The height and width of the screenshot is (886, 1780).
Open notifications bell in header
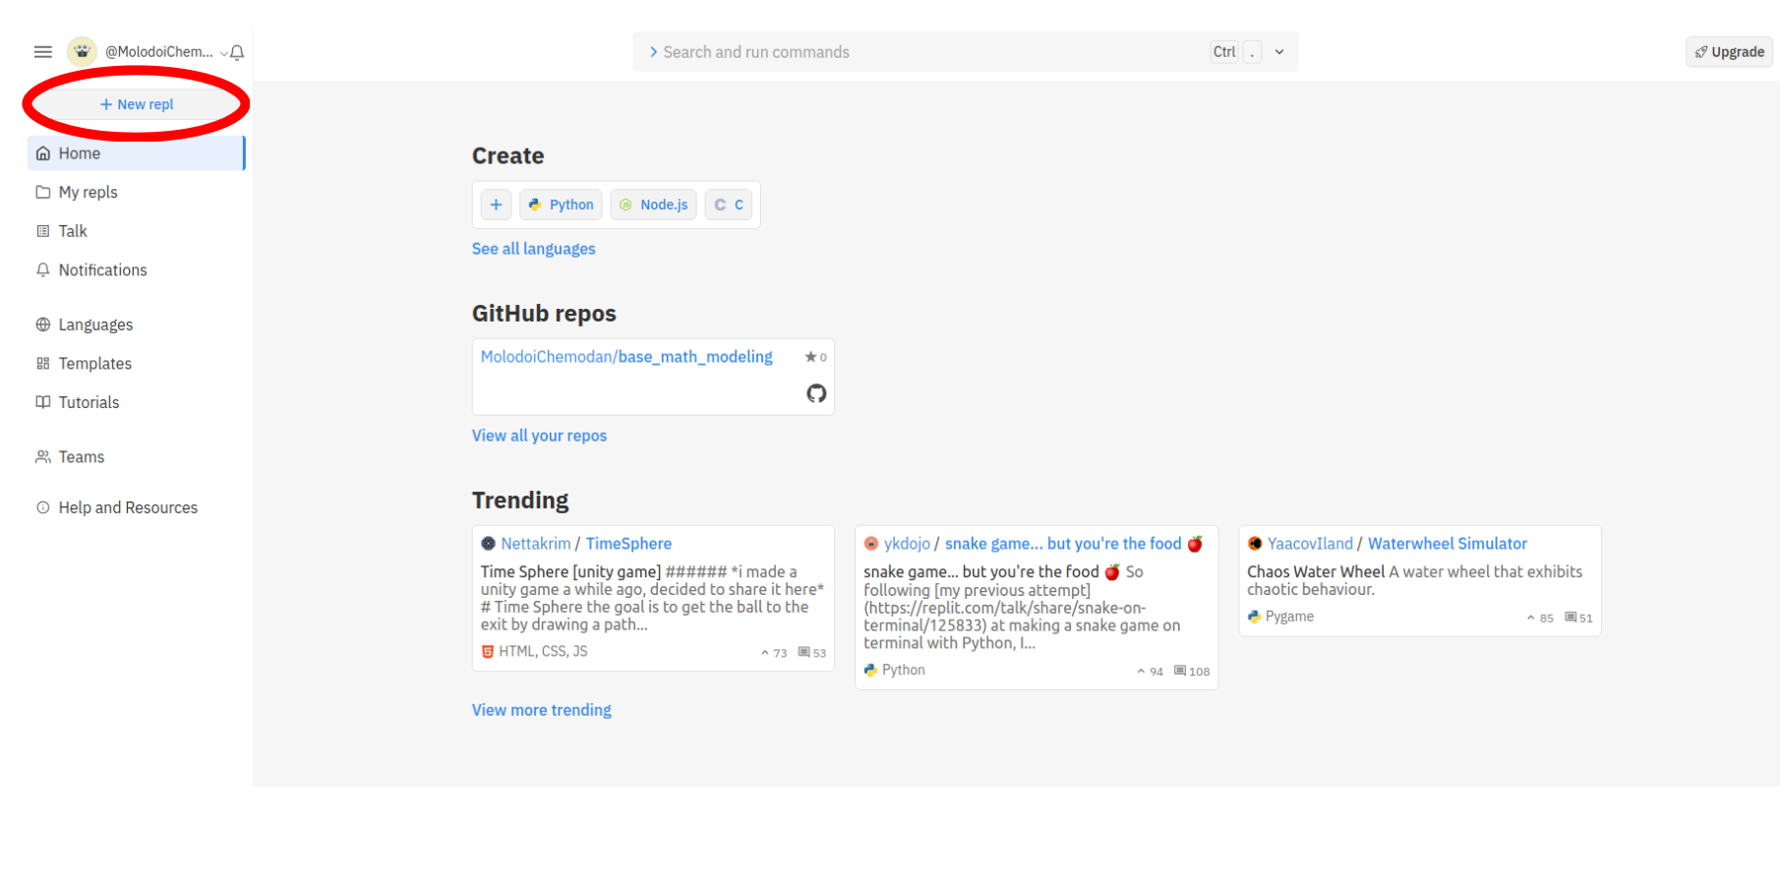click(237, 53)
